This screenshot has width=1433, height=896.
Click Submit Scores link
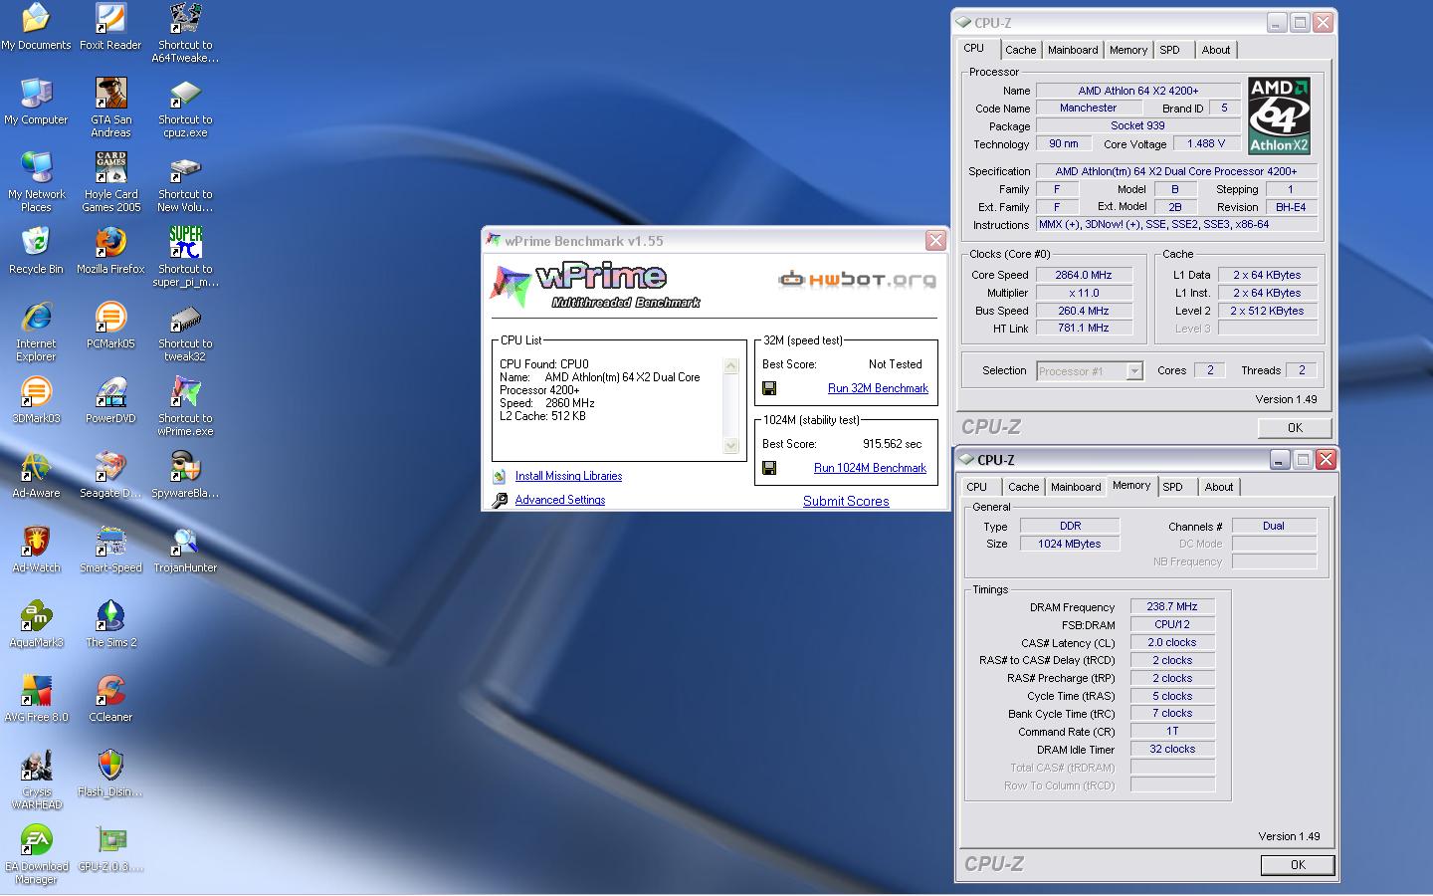[846, 501]
